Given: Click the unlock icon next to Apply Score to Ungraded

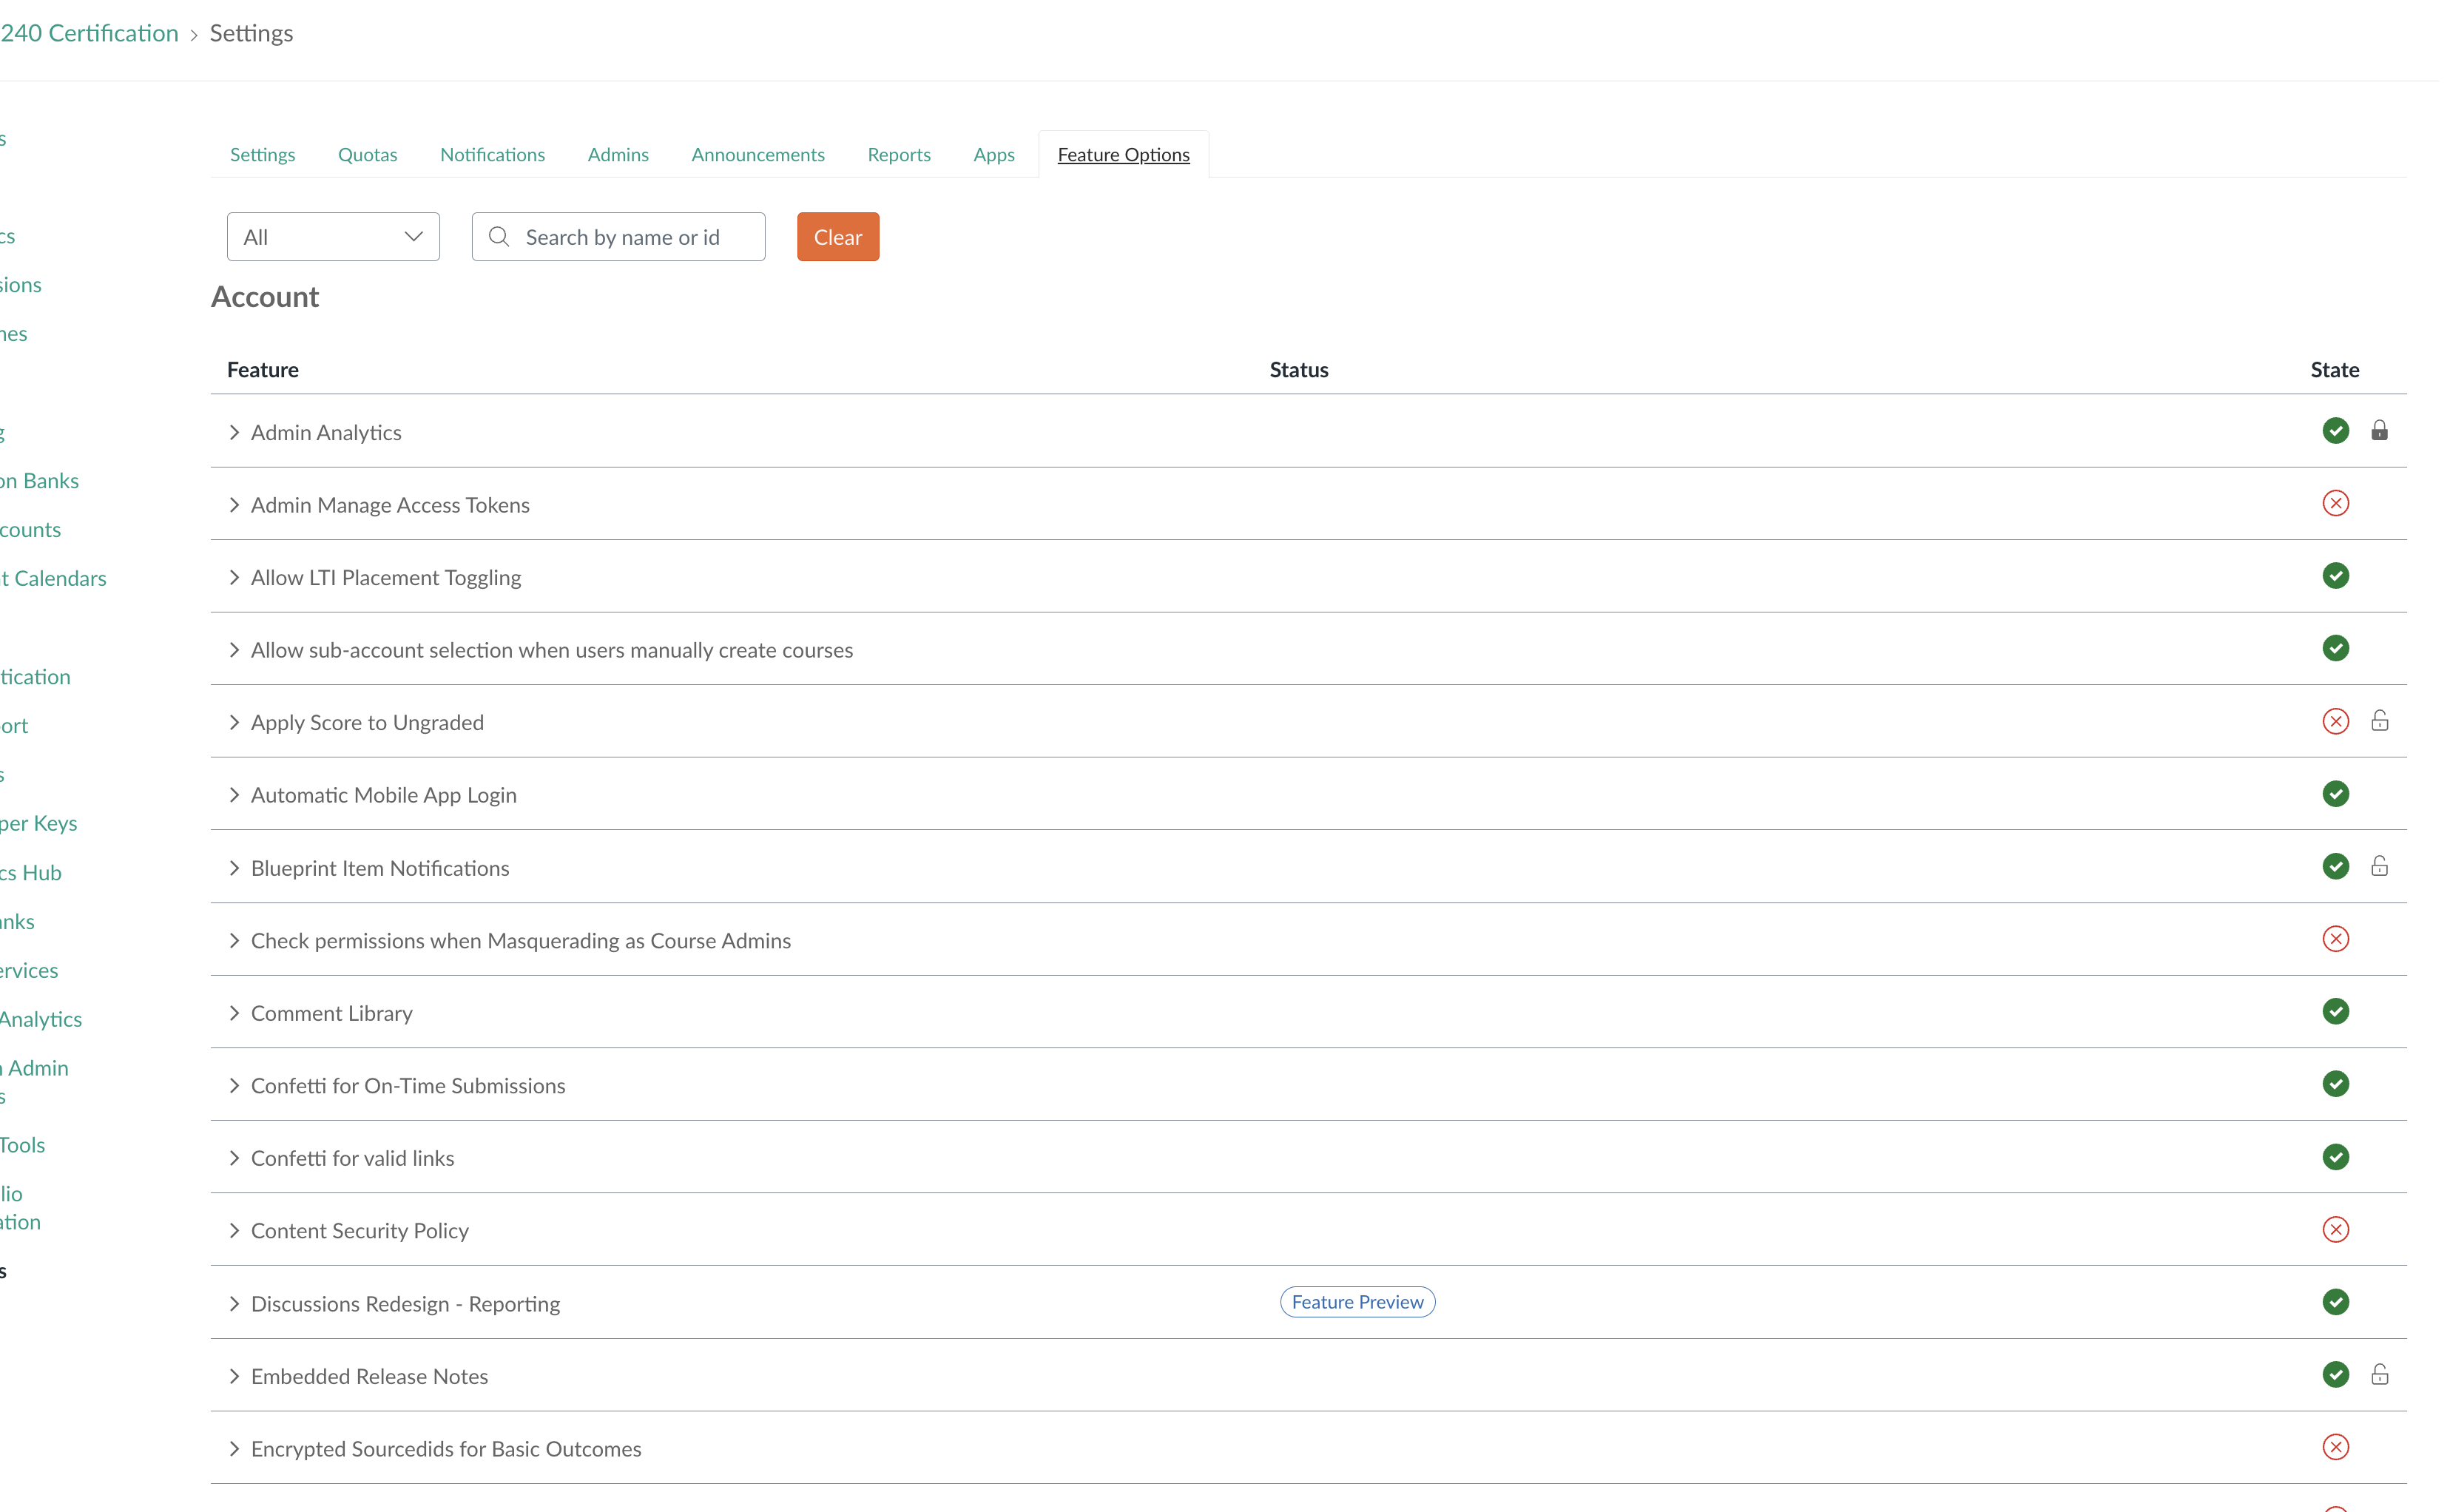Looking at the screenshot, I should coord(2380,721).
